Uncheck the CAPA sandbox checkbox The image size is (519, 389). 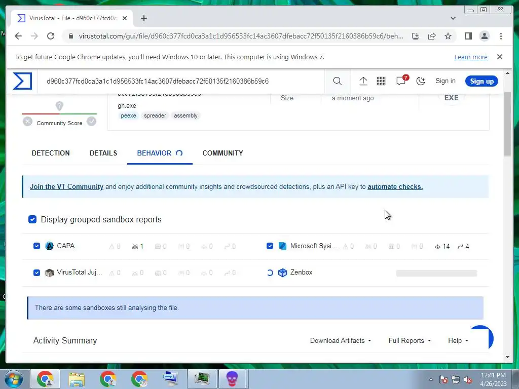(36, 246)
